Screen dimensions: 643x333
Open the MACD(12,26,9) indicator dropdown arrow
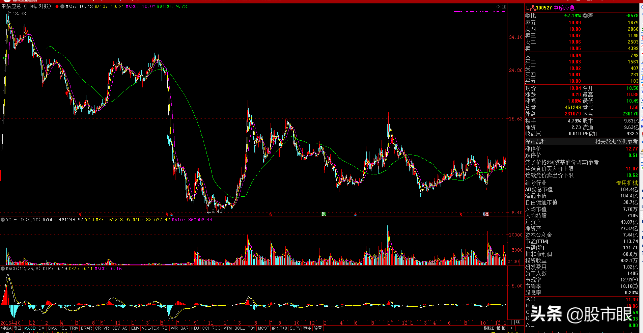click(x=3, y=269)
